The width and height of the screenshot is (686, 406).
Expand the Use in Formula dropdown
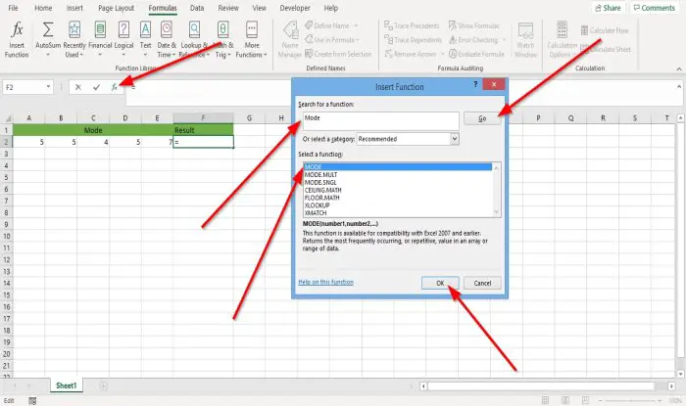pos(358,40)
